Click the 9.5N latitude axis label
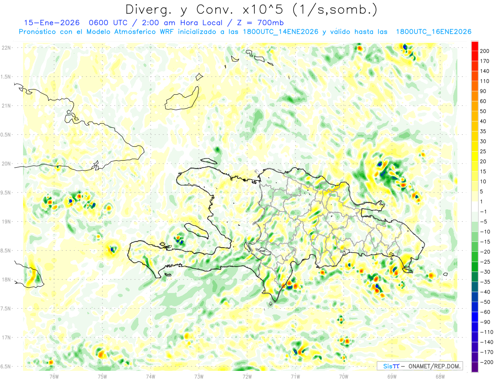 [6, 192]
